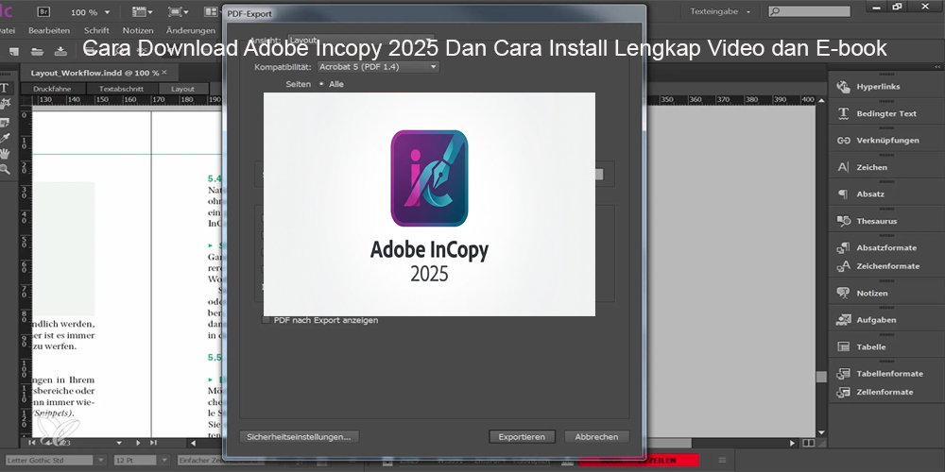Open the screen mode dropdown in the top bar
The height and width of the screenshot is (472, 945).
click(x=178, y=12)
